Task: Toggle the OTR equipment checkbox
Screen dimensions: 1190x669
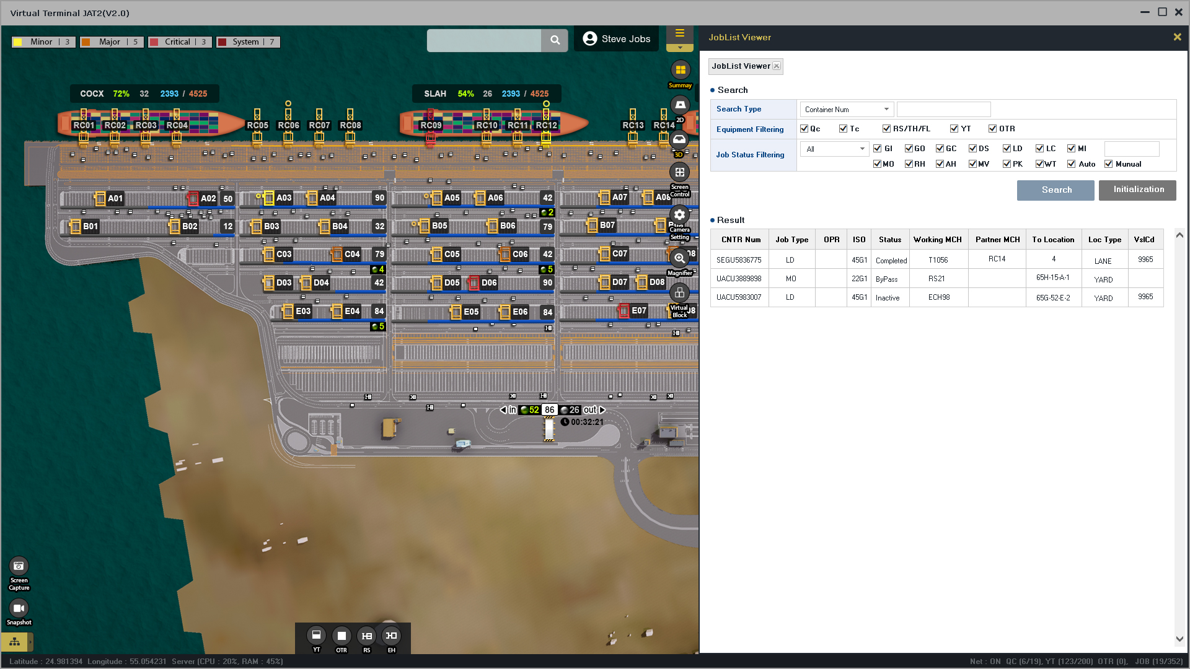Action: point(992,129)
